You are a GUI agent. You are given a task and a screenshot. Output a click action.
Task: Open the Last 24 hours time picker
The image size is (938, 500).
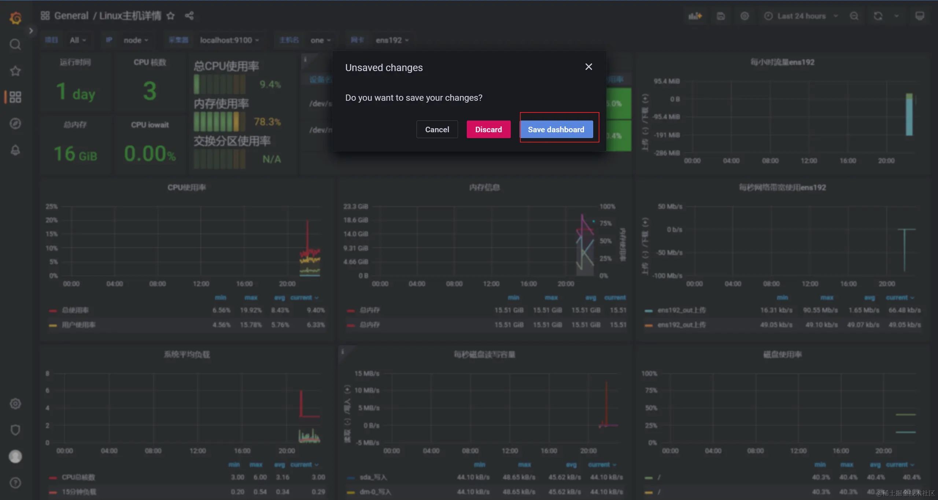coord(801,16)
